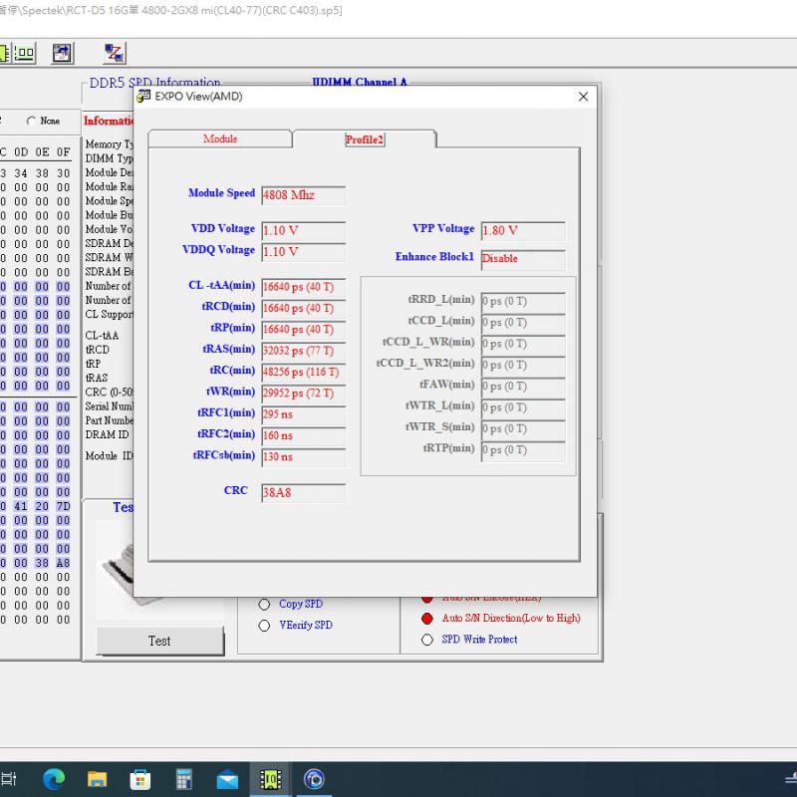This screenshot has width=797, height=797.
Task: Click the tRCD(min) value field
Action: [304, 309]
